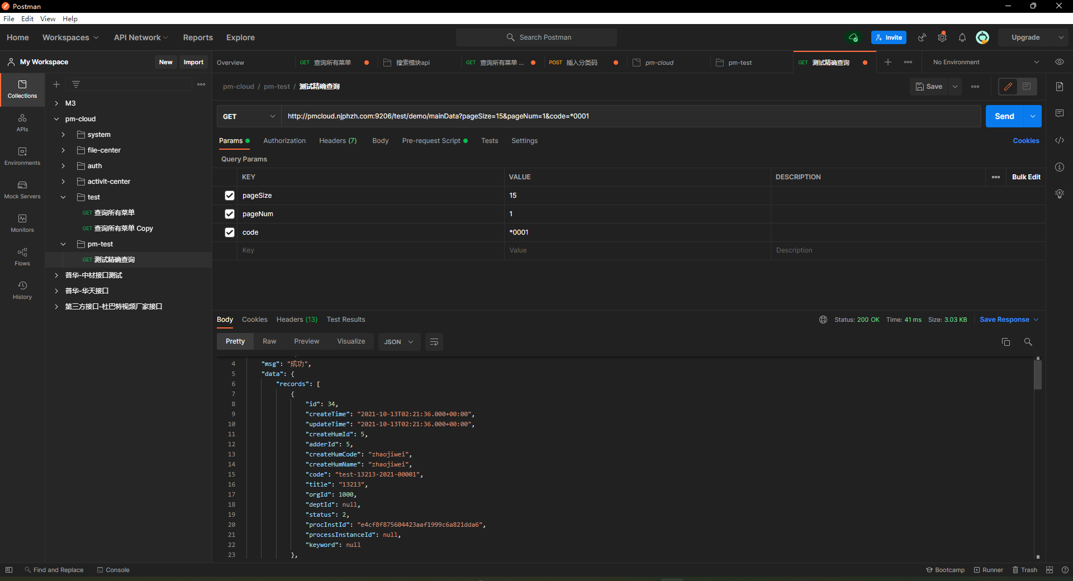Click the Send button

click(x=1004, y=116)
